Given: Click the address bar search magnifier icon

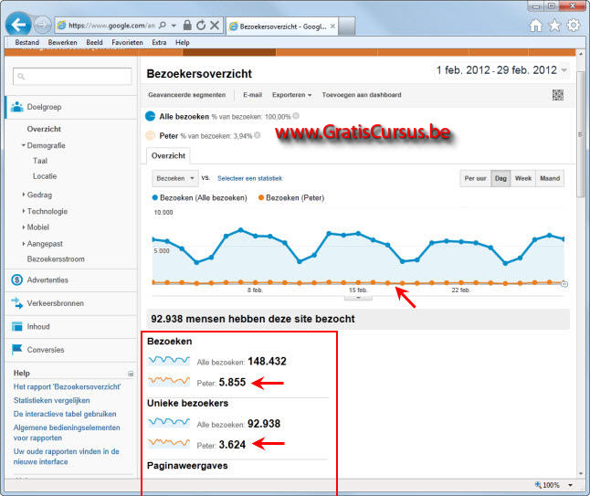Looking at the screenshot, I should click(163, 26).
